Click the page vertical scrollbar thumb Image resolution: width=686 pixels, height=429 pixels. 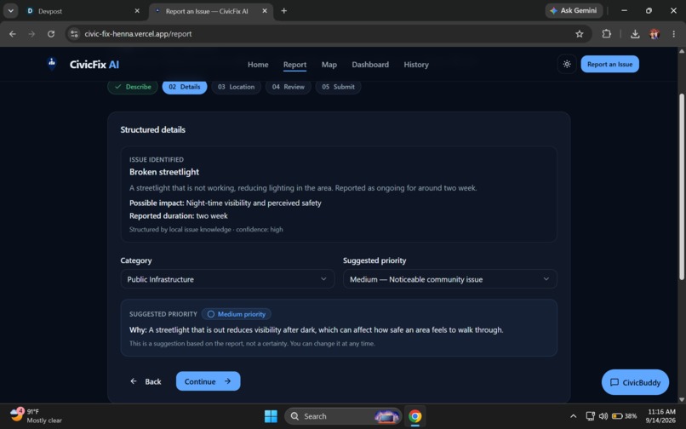(x=681, y=186)
